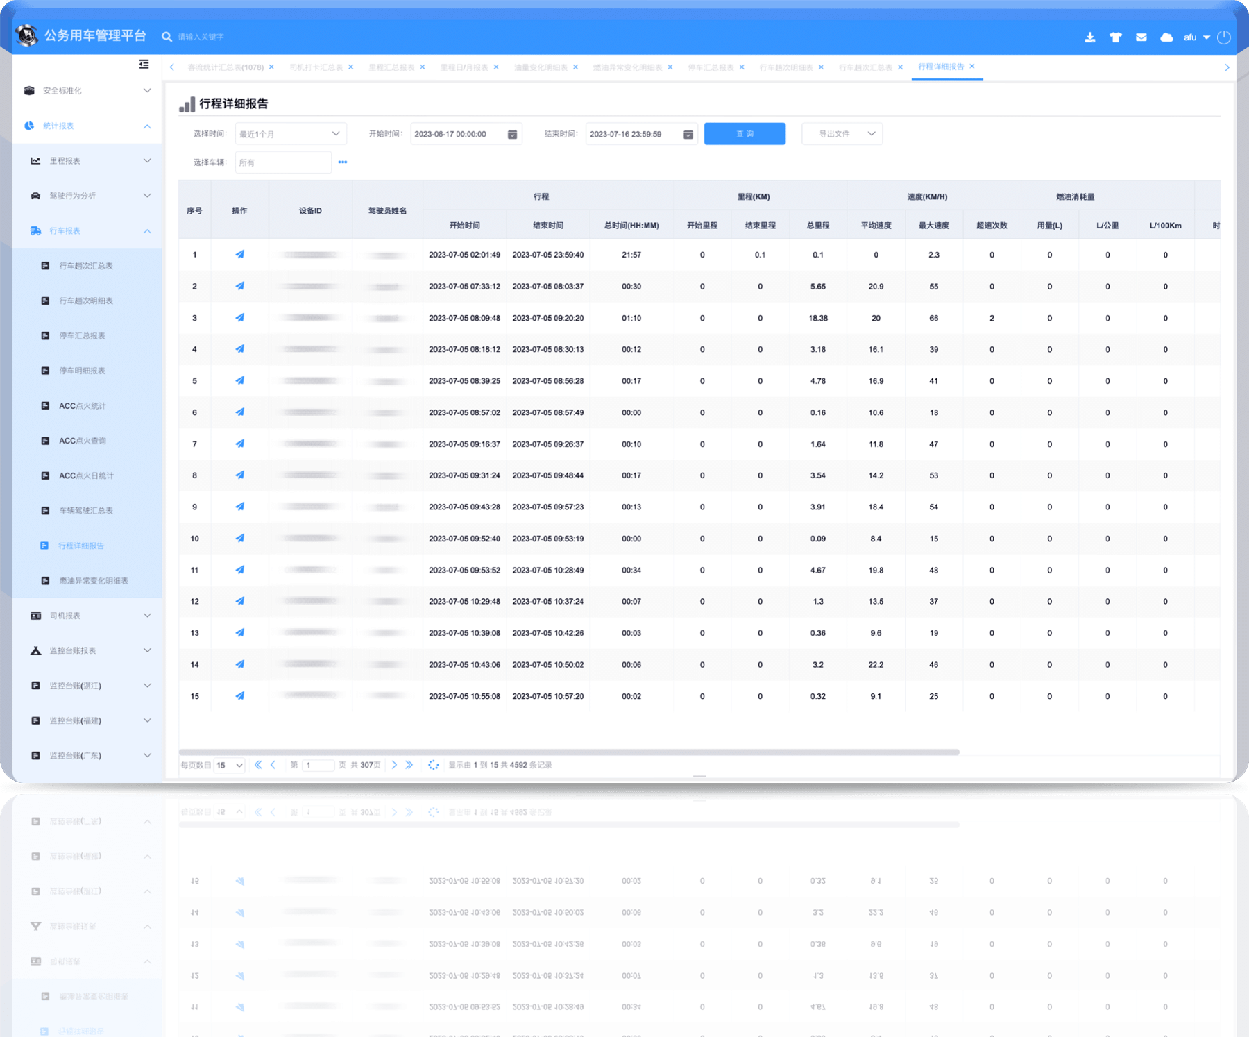Switch to 停车汇总报表 tab
The width and height of the screenshot is (1249, 1037).
click(711, 67)
